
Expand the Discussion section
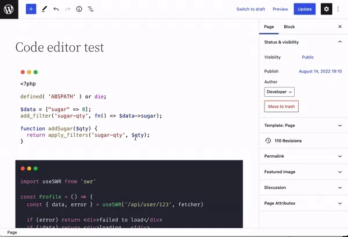click(x=303, y=188)
